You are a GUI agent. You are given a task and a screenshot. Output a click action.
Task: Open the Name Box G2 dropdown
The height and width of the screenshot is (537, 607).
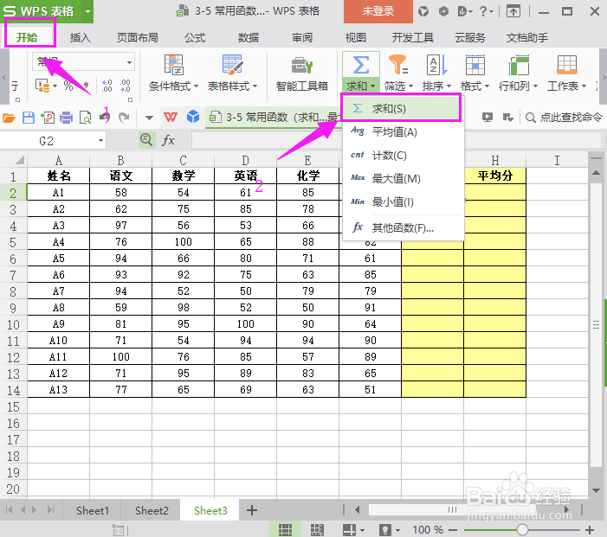(x=100, y=141)
